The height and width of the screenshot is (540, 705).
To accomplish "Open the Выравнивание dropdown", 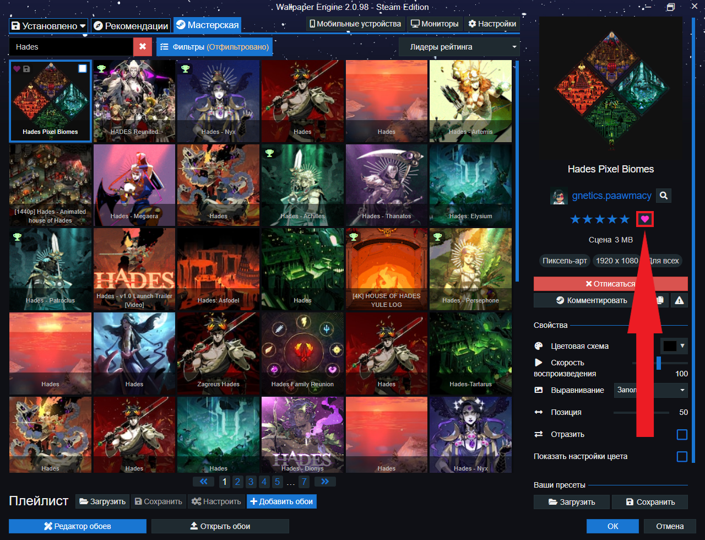I will [652, 390].
